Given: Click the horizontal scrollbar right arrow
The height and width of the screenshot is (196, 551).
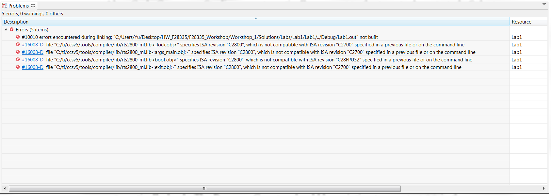Looking at the screenshot, I should coord(544,188).
